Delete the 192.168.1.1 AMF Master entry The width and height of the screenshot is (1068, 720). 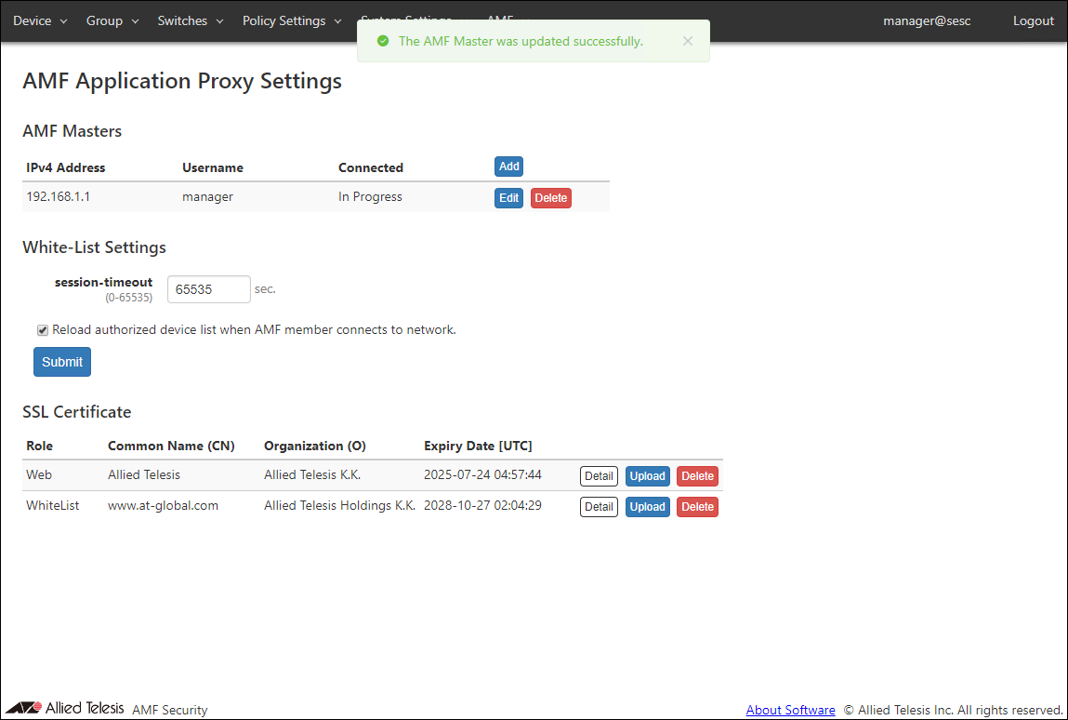point(550,198)
